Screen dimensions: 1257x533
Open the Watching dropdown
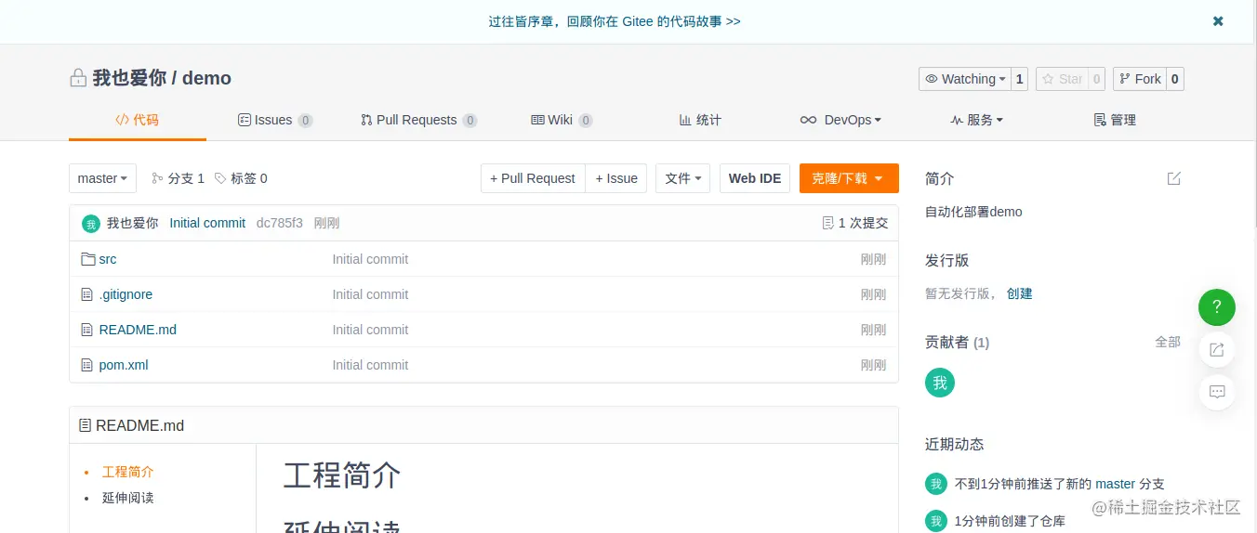[x=965, y=79]
